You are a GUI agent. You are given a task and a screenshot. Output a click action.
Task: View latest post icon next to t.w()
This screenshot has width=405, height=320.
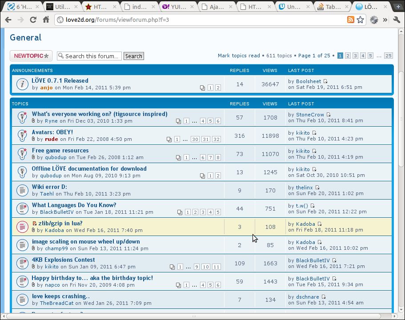[312, 206]
